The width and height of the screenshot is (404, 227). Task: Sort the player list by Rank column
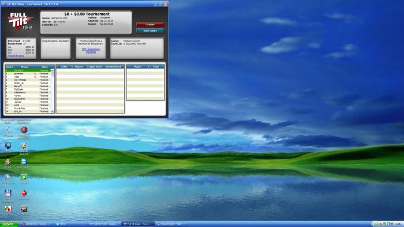point(9,67)
